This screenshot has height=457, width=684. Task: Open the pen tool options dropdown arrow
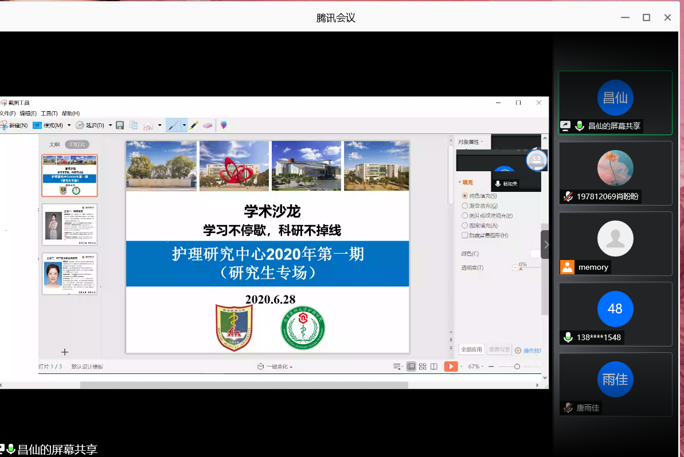click(x=184, y=125)
